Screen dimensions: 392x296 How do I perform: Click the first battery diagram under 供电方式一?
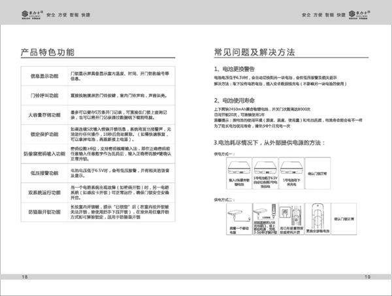pyautogui.click(x=239, y=173)
